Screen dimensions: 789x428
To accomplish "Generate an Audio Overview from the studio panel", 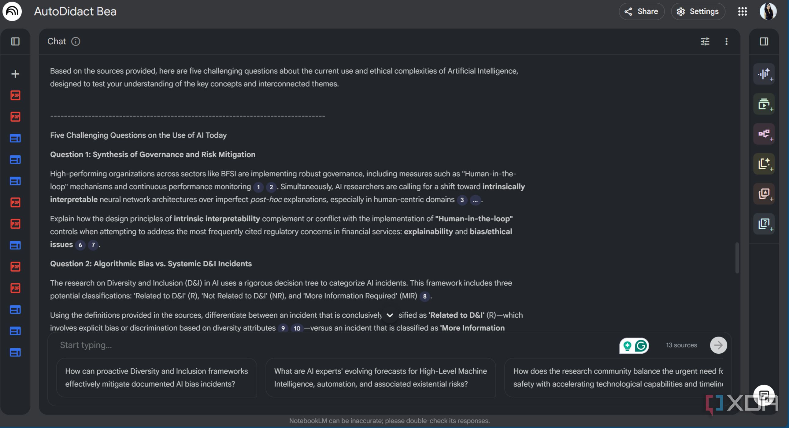I will click(x=764, y=74).
